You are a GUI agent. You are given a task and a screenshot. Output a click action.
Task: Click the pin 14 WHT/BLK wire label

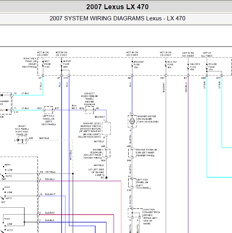tap(51, 172)
